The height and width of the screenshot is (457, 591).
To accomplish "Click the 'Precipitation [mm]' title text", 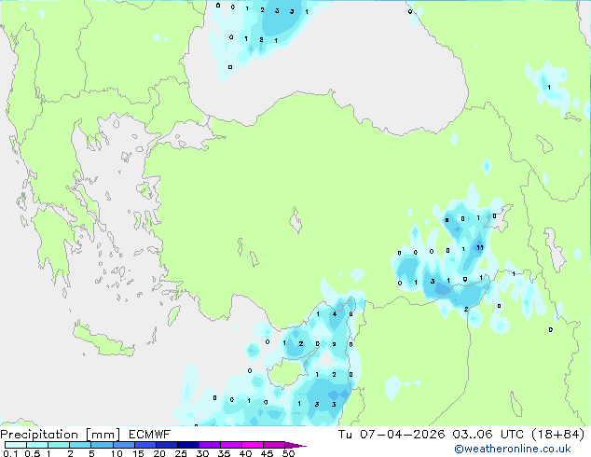I will (x=61, y=435).
